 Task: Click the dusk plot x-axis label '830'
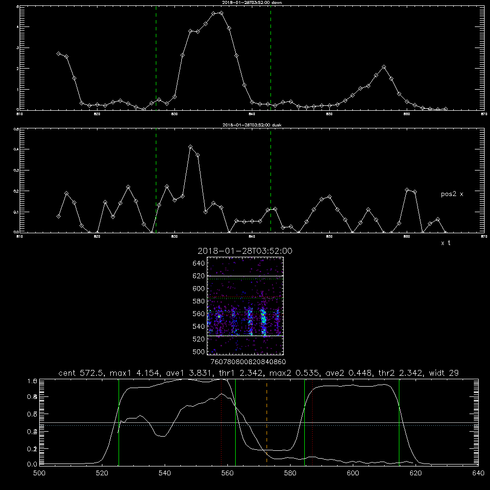click(x=174, y=237)
